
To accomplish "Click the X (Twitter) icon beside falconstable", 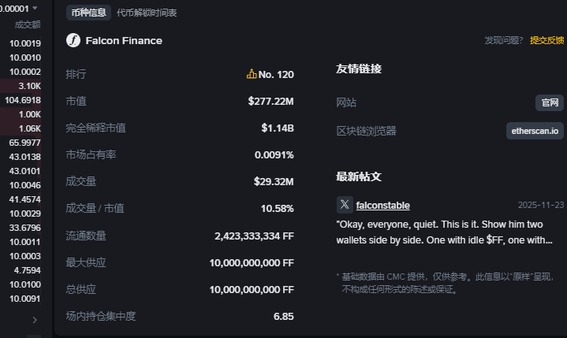I will click(345, 205).
